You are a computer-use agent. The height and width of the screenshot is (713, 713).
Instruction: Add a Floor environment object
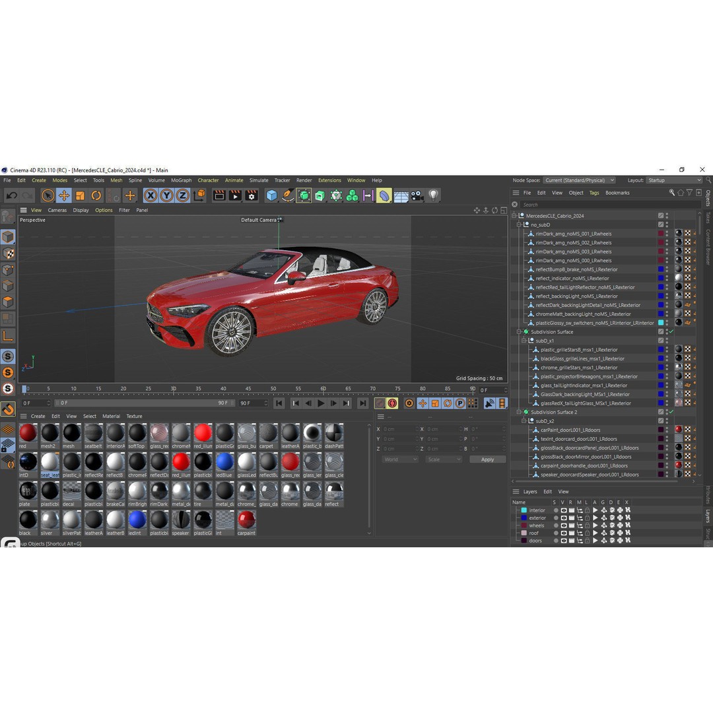pos(401,196)
